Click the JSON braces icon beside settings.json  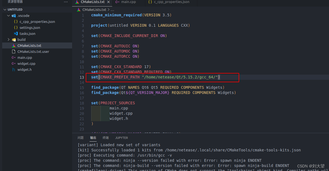coord(16,28)
